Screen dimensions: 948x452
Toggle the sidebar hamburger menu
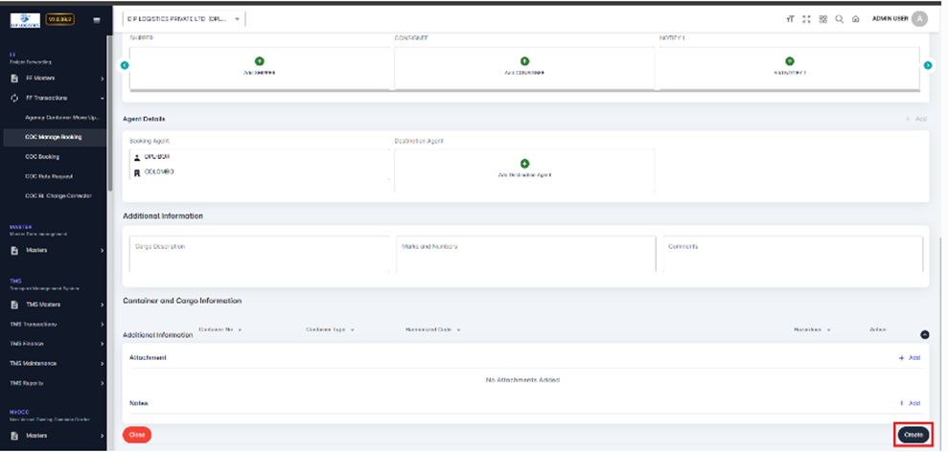96,19
